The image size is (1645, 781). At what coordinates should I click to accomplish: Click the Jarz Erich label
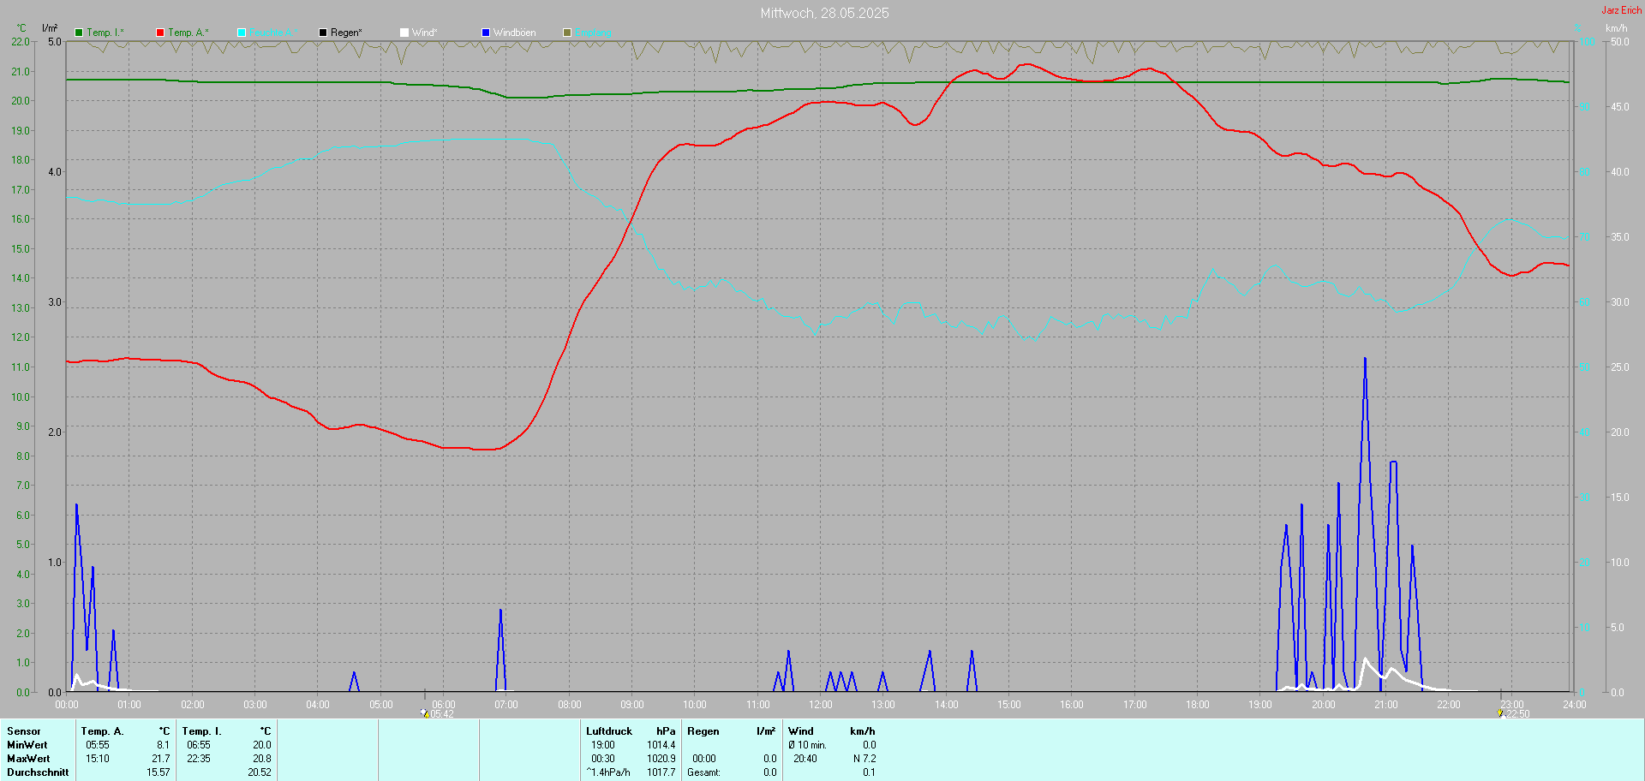click(x=1621, y=10)
